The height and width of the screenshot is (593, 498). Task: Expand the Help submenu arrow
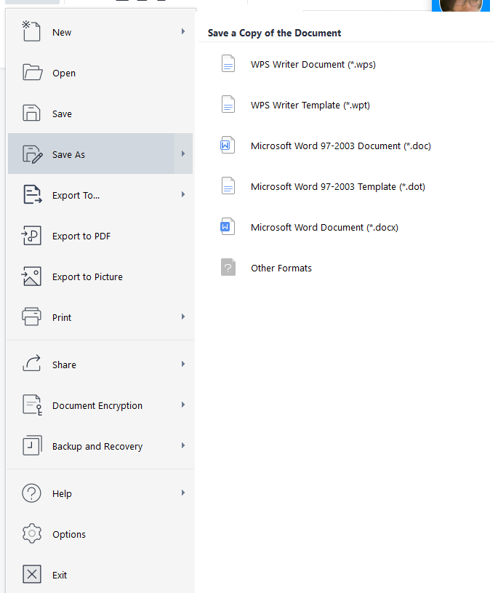coord(183,493)
